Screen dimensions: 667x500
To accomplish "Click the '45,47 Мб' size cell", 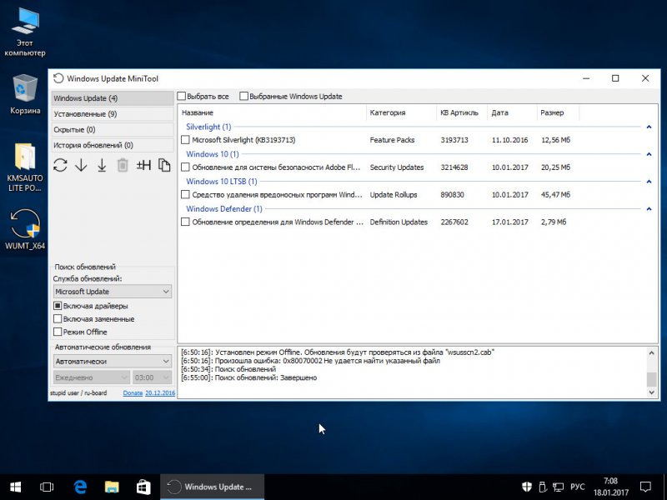I will pos(555,195).
